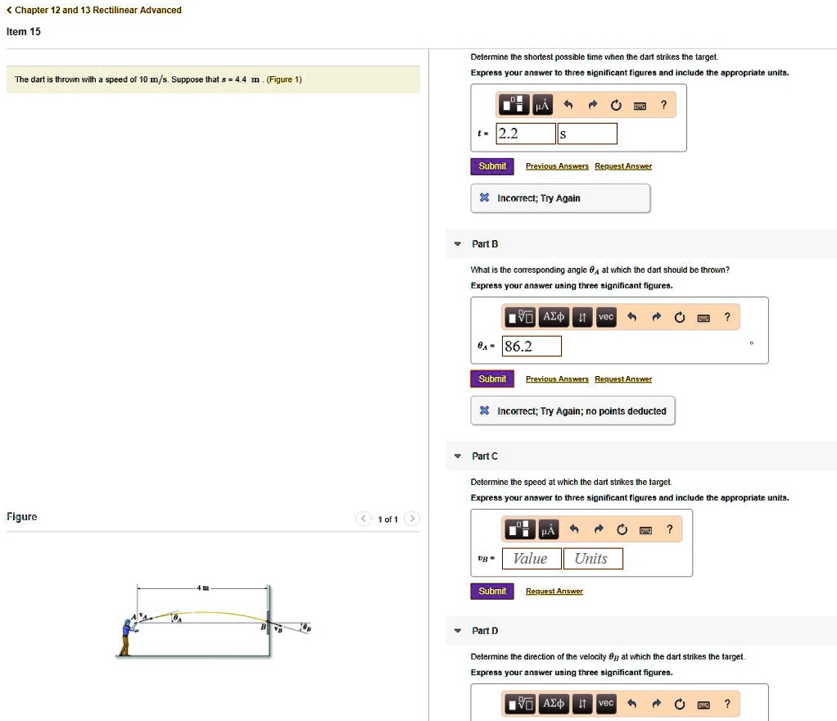Collapse the Part C section
The height and width of the screenshot is (721, 837).
(x=457, y=456)
